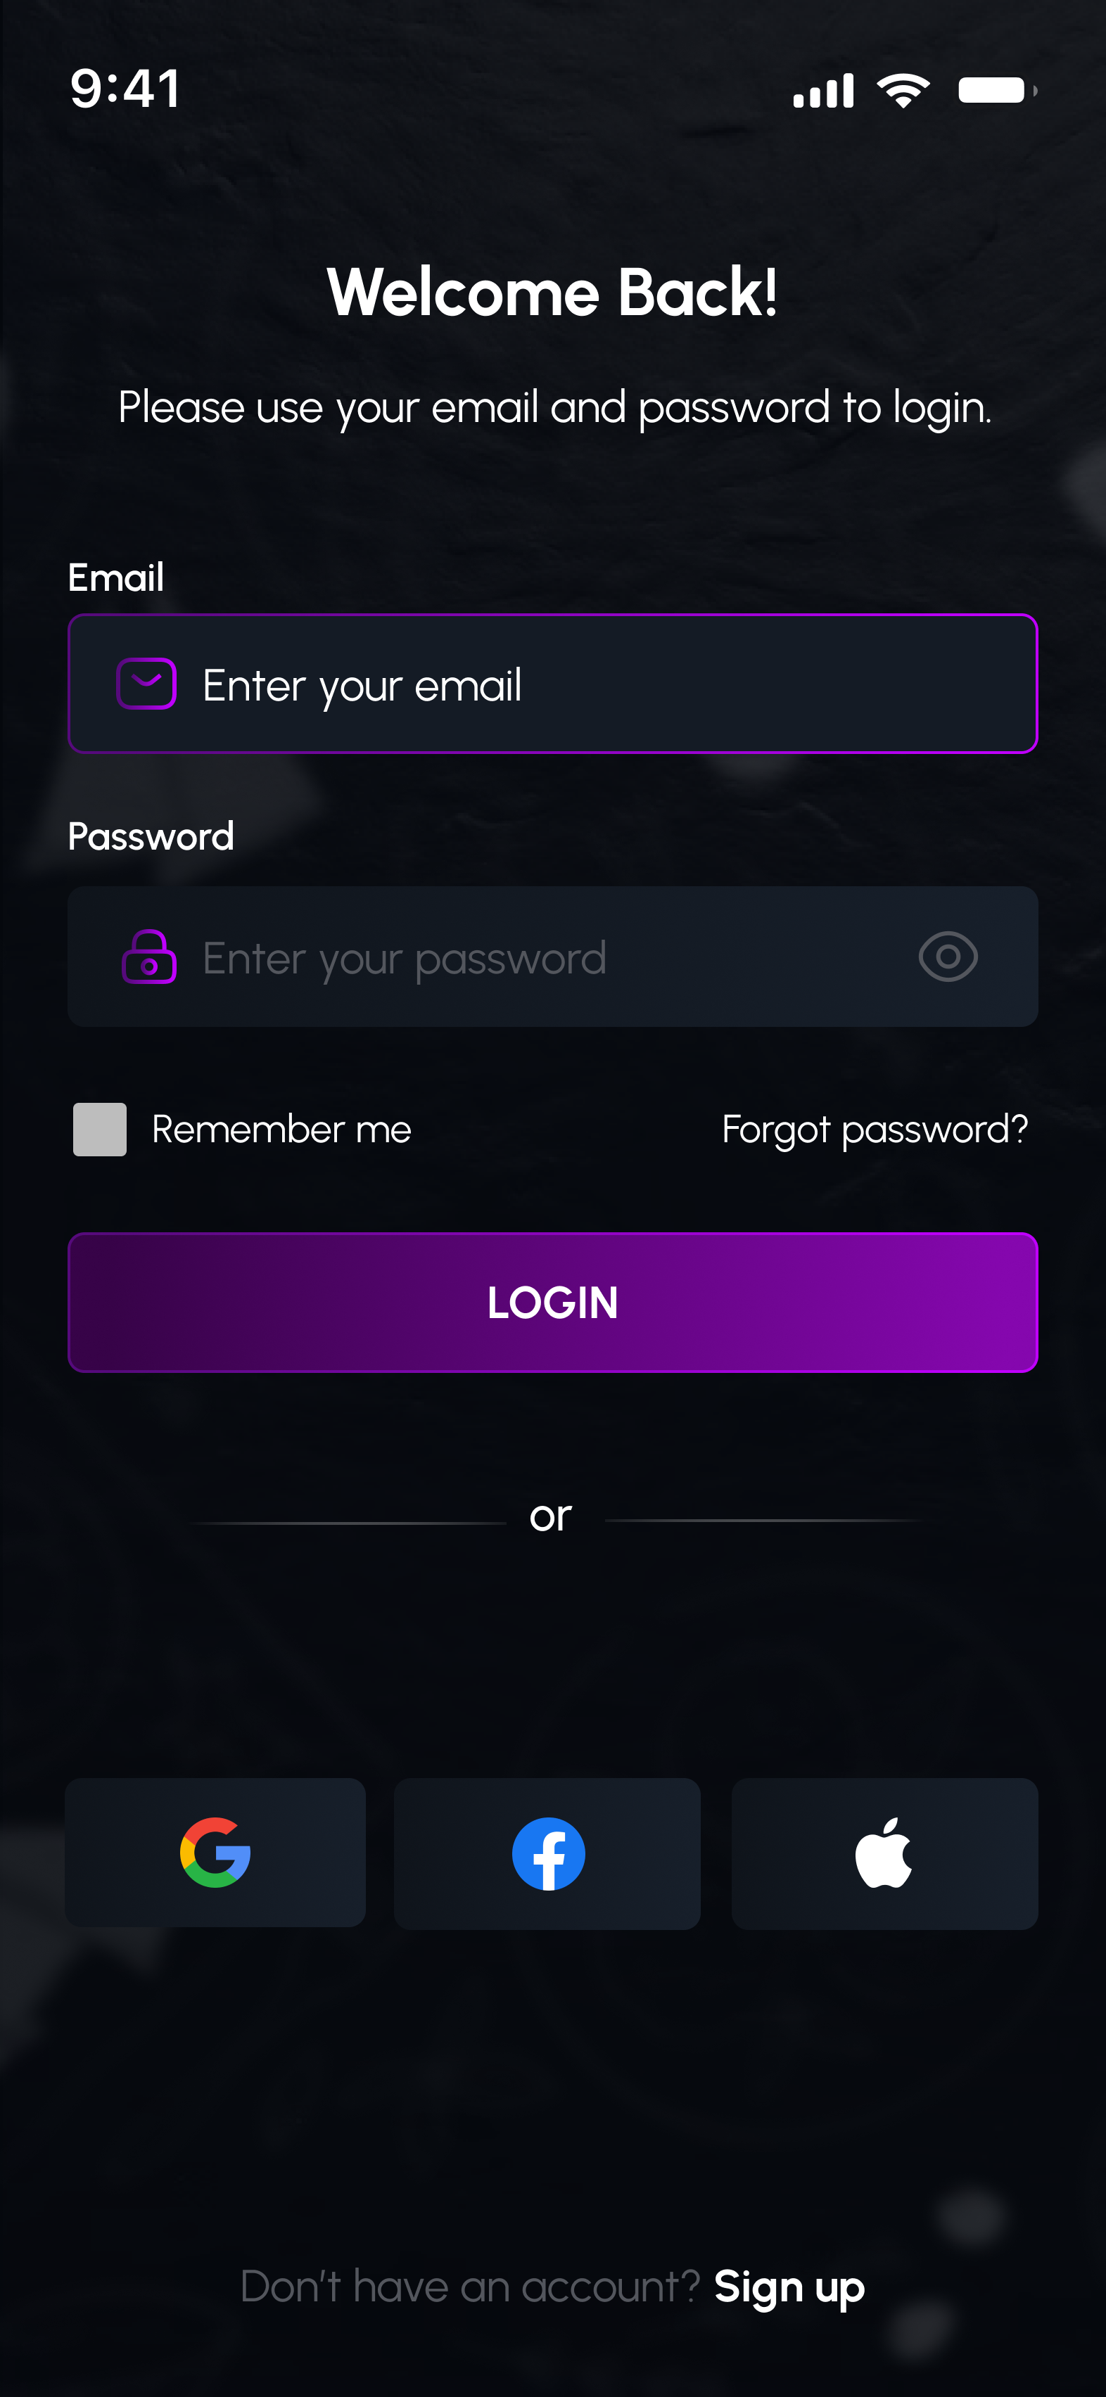The width and height of the screenshot is (1106, 2397).
Task: Tap the Wi-Fi status icon
Action: pyautogui.click(x=903, y=90)
